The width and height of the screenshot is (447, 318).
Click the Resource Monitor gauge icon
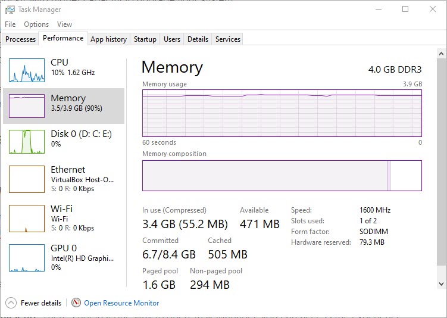click(x=76, y=303)
